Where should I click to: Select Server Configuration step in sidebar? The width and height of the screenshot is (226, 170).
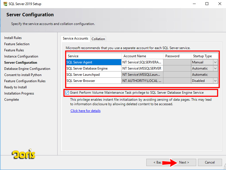(x=20, y=63)
